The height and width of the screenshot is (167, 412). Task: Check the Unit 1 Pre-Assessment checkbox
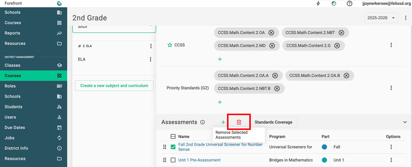[x=173, y=160]
